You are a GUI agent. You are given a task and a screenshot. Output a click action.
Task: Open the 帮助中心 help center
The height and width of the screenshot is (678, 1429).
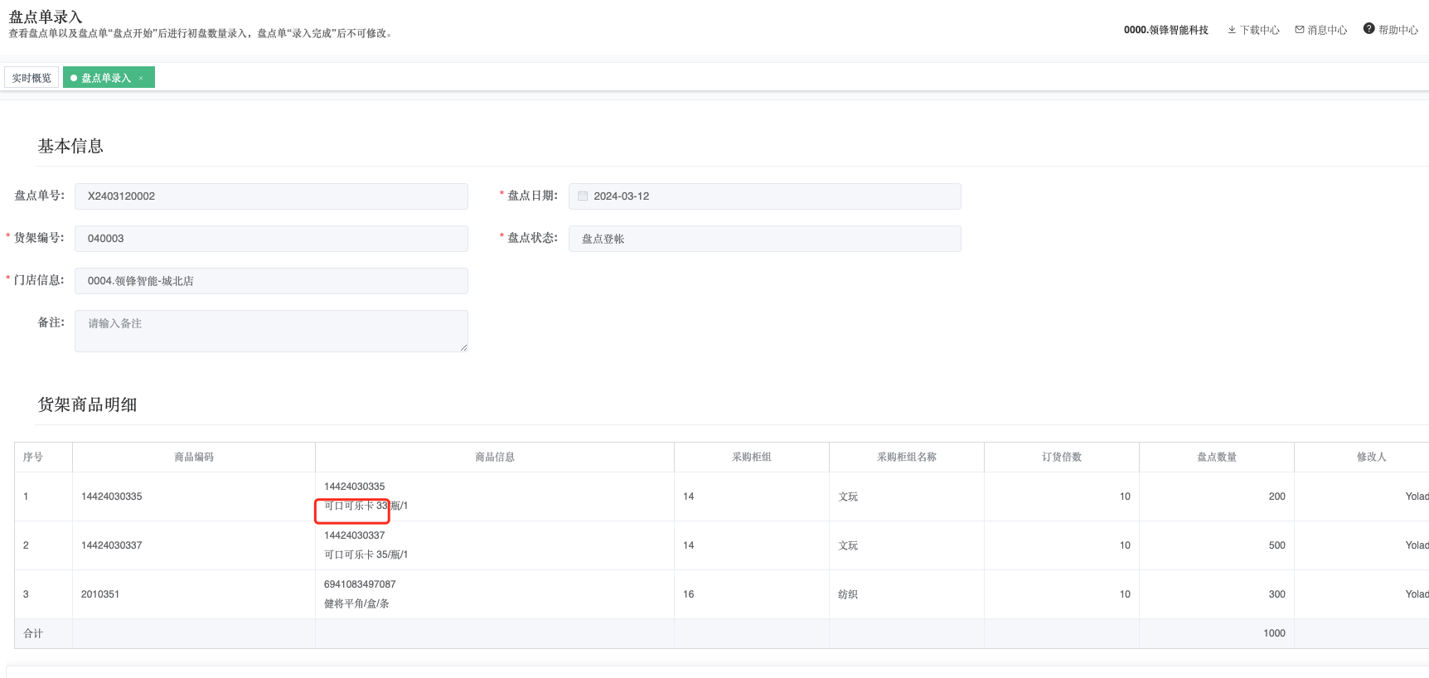pos(1391,29)
